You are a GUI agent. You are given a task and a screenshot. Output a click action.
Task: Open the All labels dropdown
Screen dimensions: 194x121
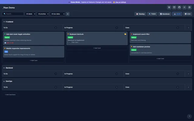tap(30, 14)
